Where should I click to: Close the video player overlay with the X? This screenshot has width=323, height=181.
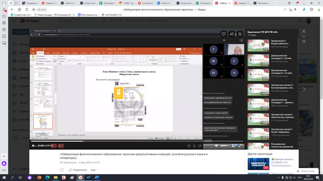click(304, 31)
